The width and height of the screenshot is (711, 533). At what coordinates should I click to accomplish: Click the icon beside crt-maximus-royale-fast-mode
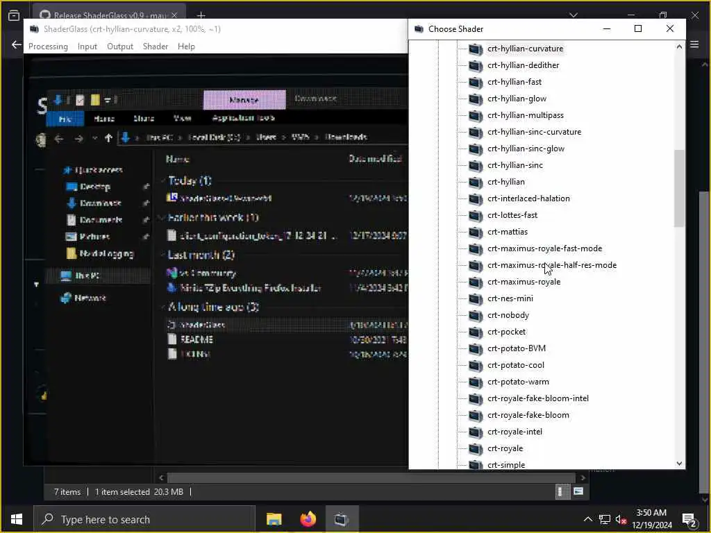tap(475, 249)
